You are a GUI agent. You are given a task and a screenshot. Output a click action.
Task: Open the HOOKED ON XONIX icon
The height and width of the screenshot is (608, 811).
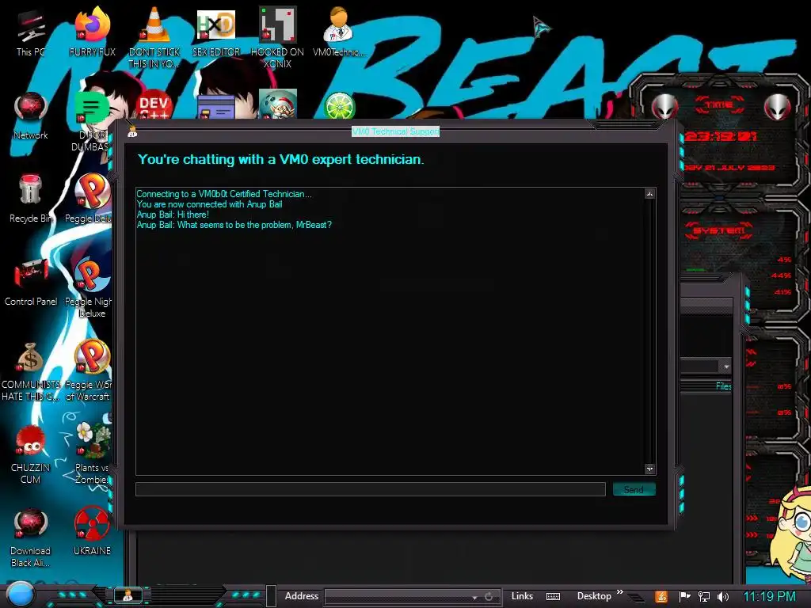pyautogui.click(x=277, y=37)
